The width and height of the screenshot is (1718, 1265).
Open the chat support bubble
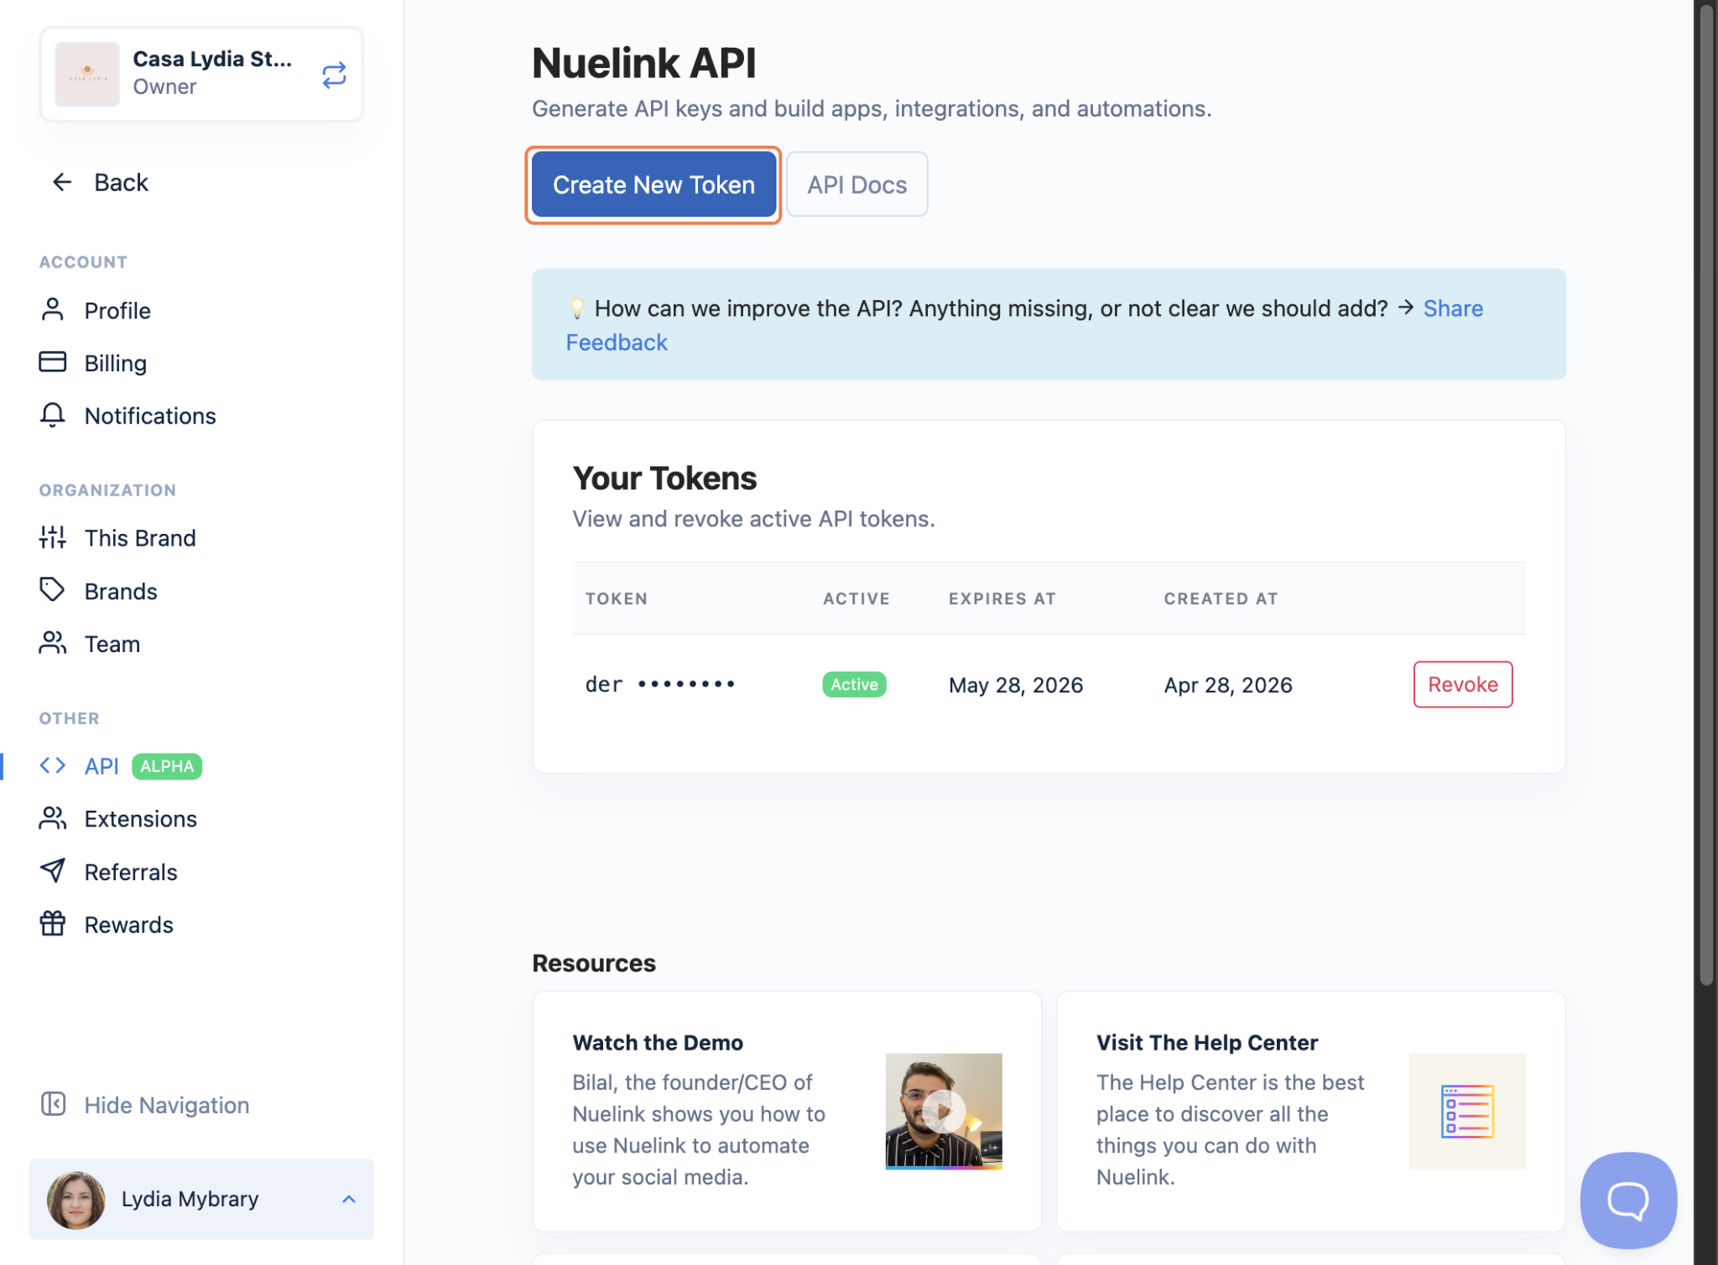click(1627, 1200)
